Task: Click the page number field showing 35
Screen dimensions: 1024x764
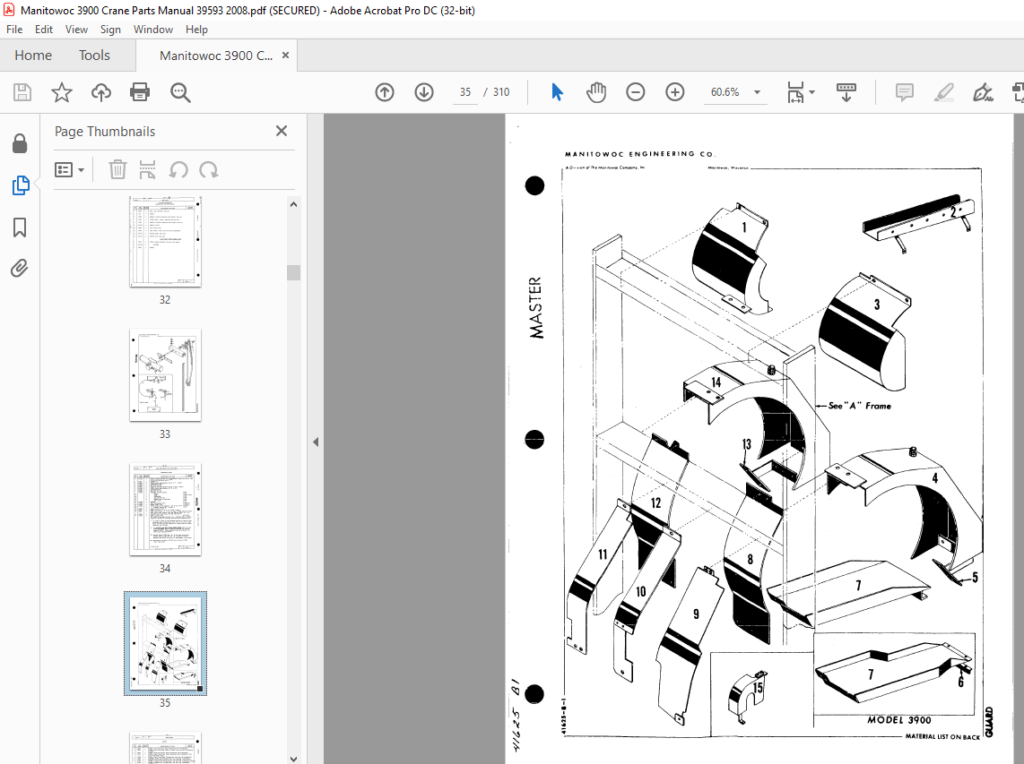Action: 465,92
